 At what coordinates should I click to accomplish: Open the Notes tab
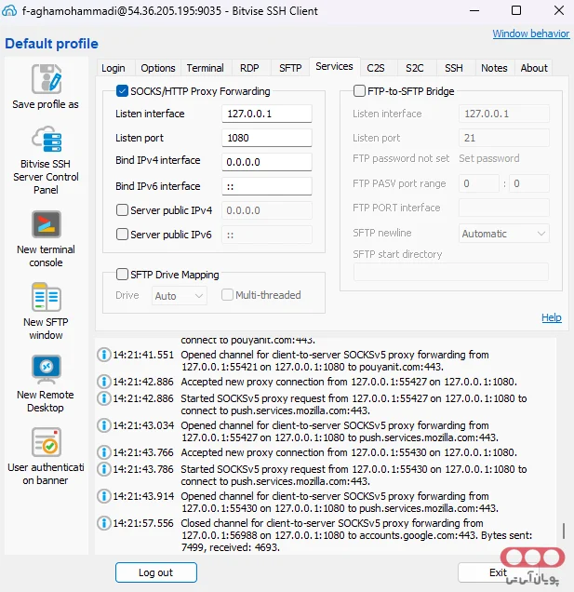[x=494, y=68]
